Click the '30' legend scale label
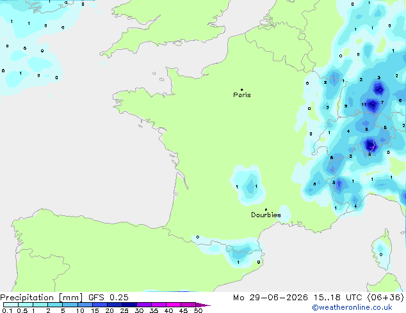 (x=139, y=310)
